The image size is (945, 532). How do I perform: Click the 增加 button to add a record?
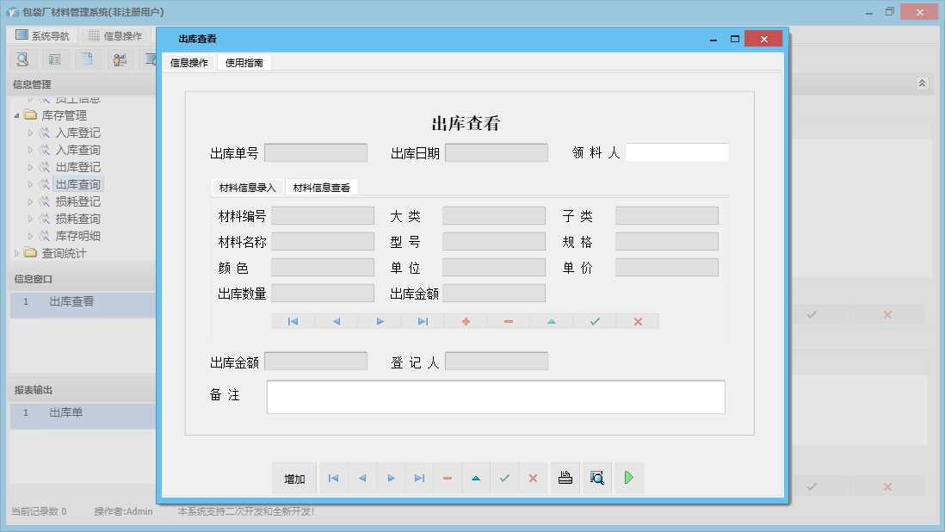tap(293, 478)
